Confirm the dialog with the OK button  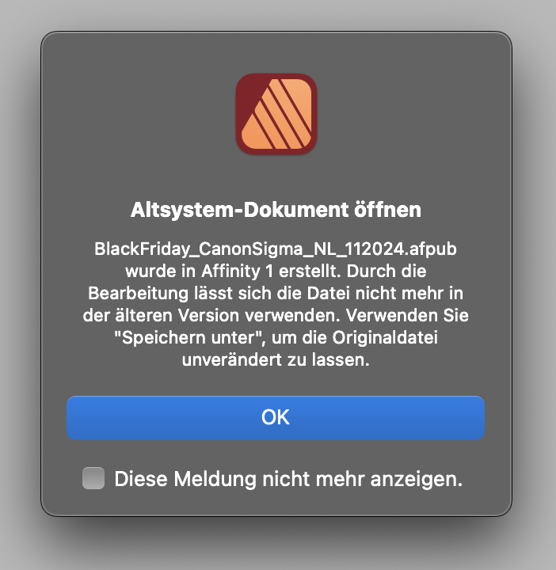point(276,418)
